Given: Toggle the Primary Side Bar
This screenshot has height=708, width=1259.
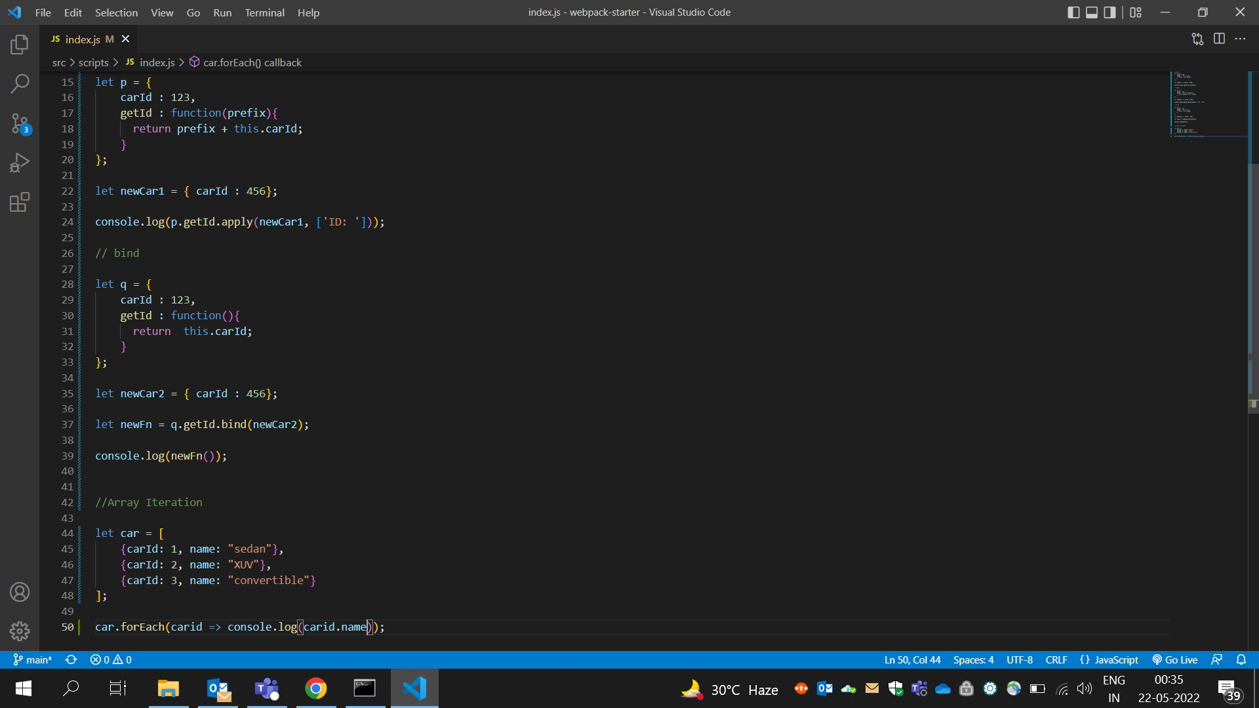Looking at the screenshot, I should (x=1073, y=12).
